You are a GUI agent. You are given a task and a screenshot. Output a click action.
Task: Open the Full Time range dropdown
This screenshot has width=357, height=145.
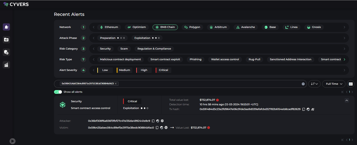pyautogui.click(x=334, y=84)
